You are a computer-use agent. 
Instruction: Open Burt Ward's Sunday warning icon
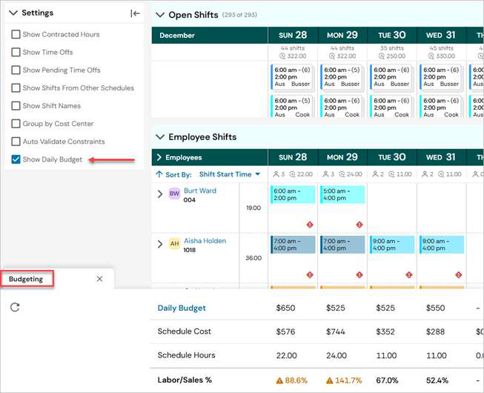click(310, 225)
